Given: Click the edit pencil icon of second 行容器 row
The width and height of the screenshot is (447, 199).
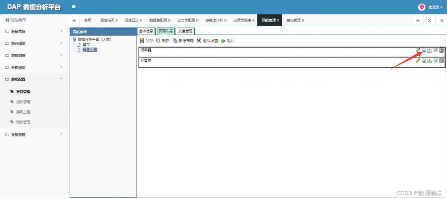Looking at the screenshot, I should point(418,61).
